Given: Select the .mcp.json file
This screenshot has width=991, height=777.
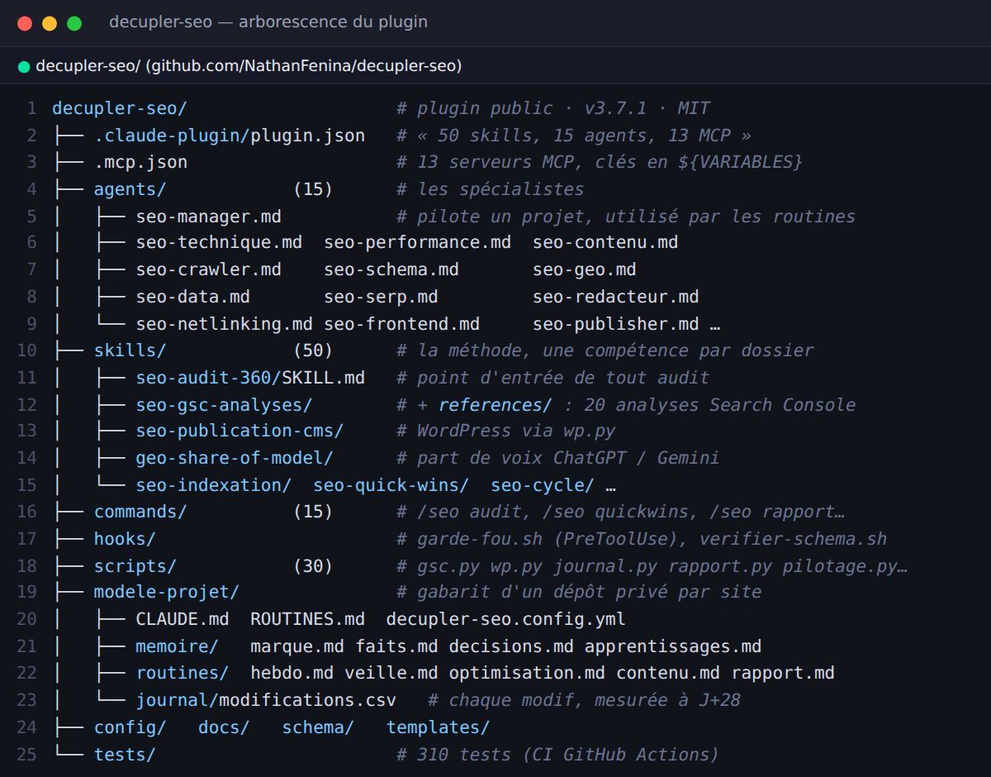Looking at the screenshot, I should 140,162.
